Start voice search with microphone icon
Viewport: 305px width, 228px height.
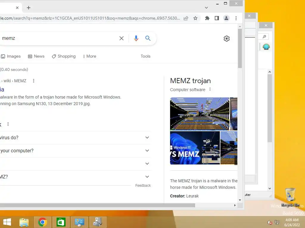pos(136,38)
